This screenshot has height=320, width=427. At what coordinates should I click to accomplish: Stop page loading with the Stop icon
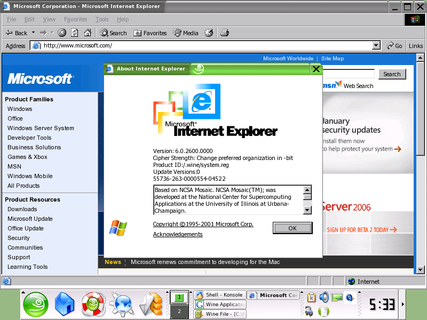click(x=62, y=33)
